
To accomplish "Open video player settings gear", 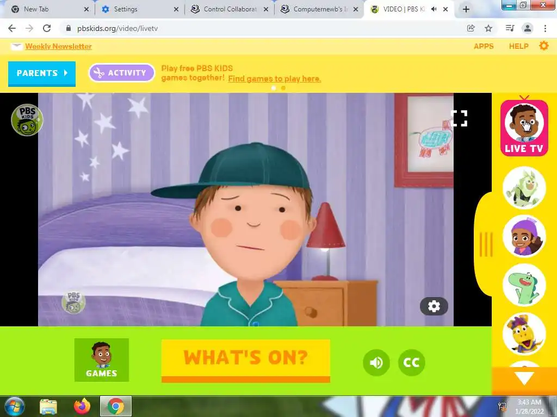I will click(434, 306).
